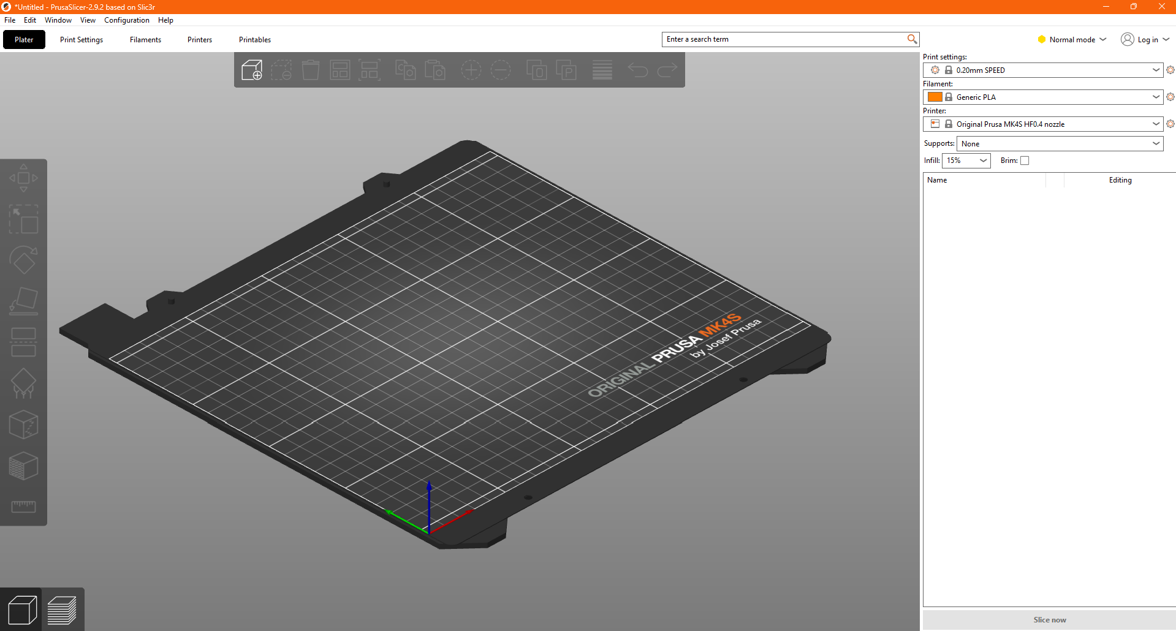Open print settings detail via the gear icon

[1170, 70]
